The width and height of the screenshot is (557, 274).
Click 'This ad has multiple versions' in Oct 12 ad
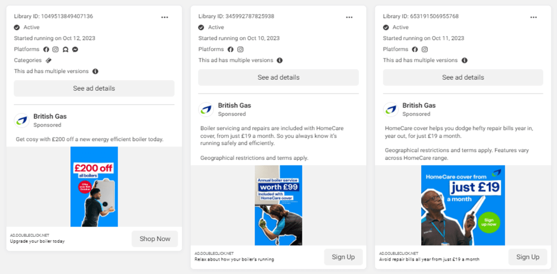pos(51,71)
